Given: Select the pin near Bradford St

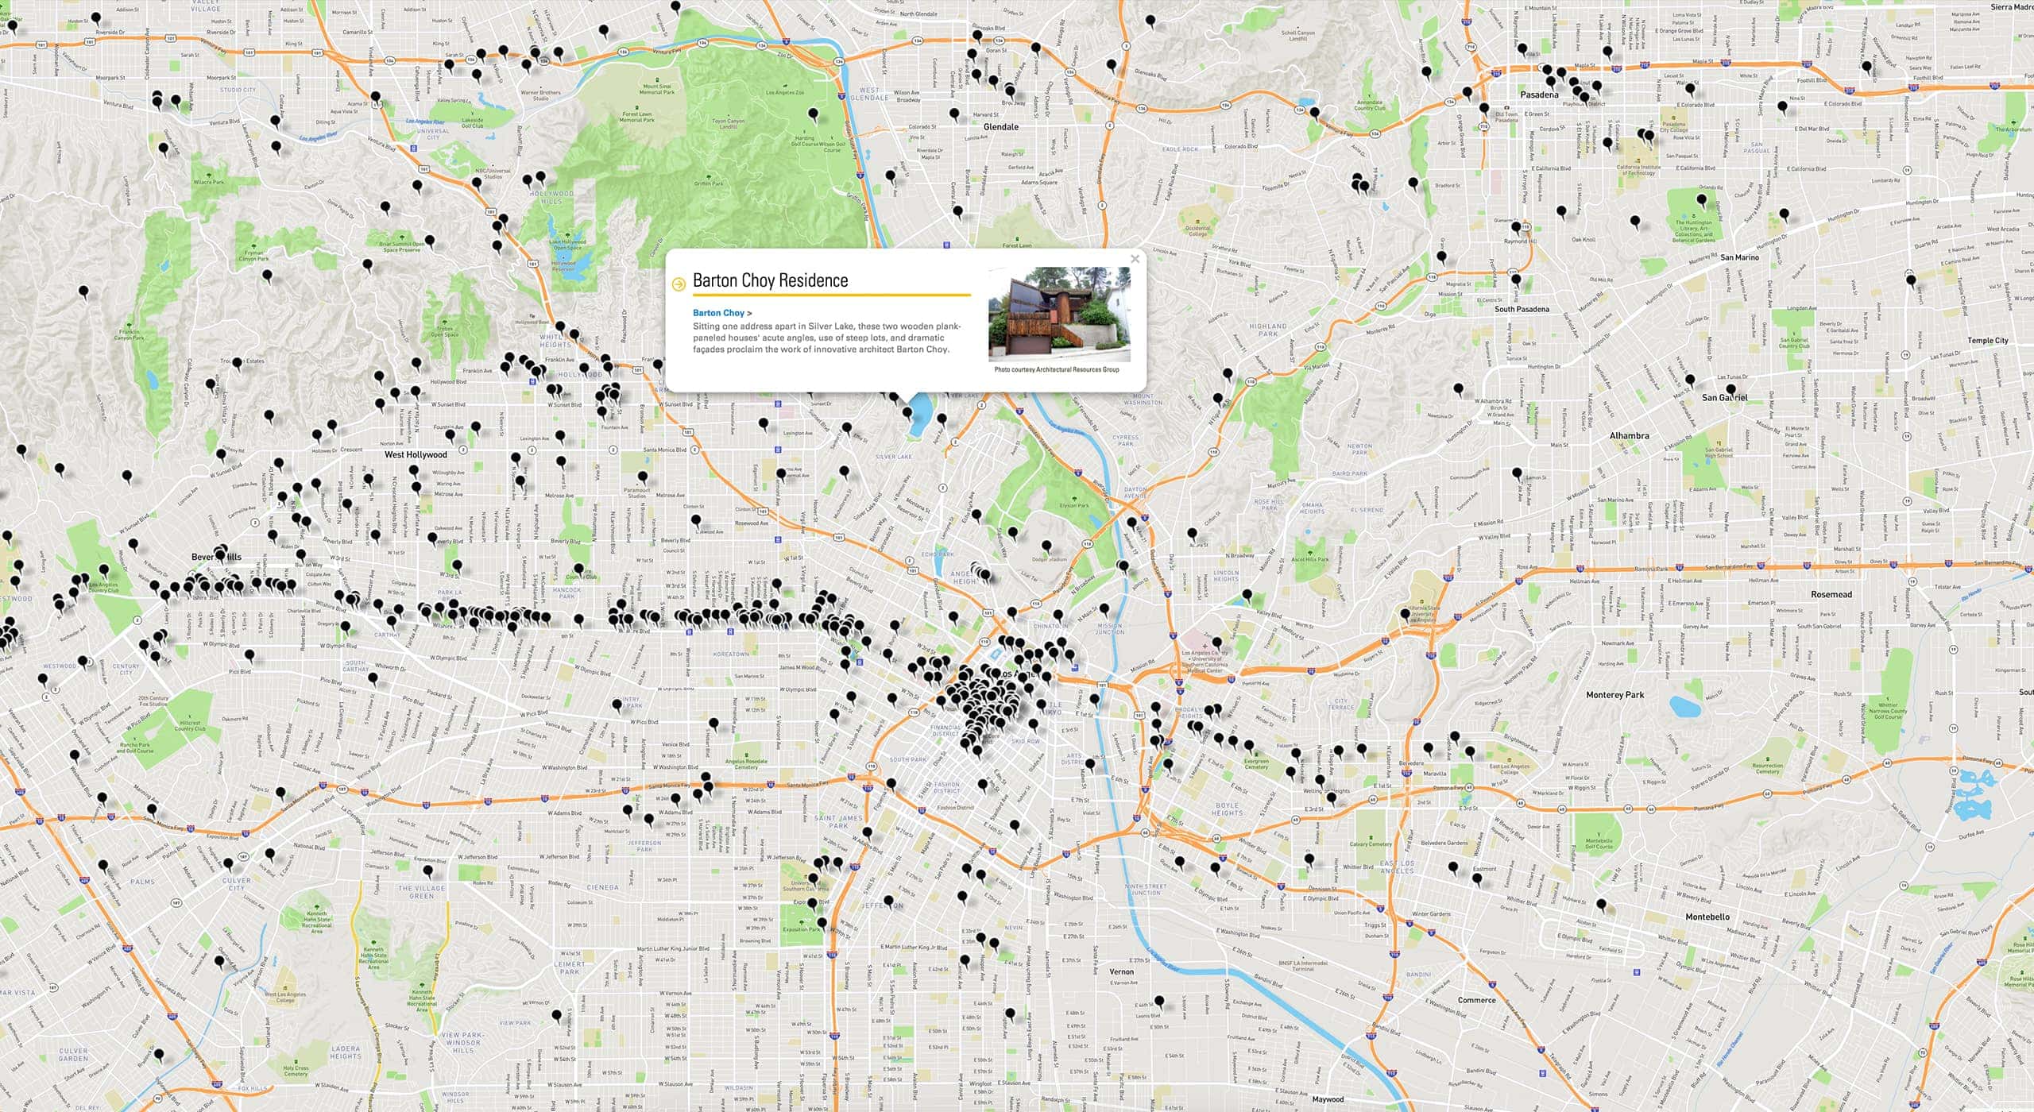Looking at the screenshot, I should click(1413, 183).
